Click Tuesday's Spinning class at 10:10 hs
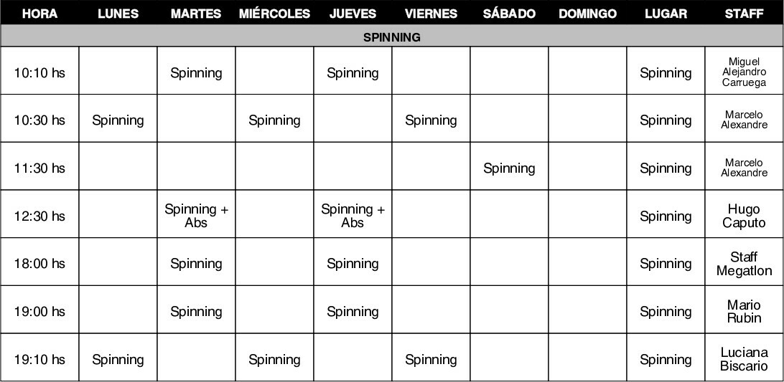Viewport: 784px width, 382px height. tap(196, 72)
